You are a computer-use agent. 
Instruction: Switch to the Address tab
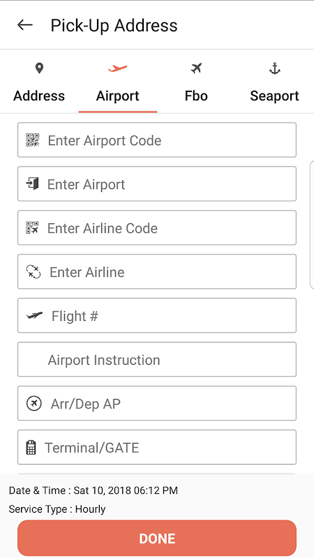coord(39,86)
